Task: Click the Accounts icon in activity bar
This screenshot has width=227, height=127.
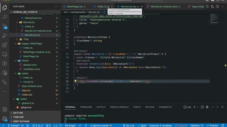Action: [x=5, y=110]
